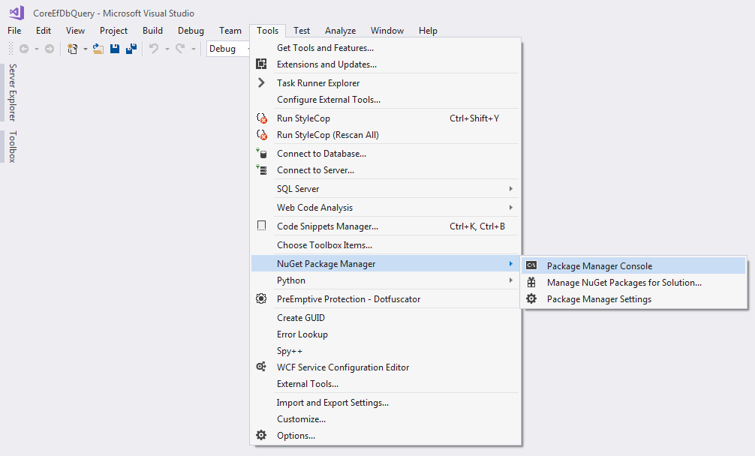Viewport: 755px width, 456px height.
Task: Open the Server Explorer side tab
Action: pyautogui.click(x=12, y=92)
